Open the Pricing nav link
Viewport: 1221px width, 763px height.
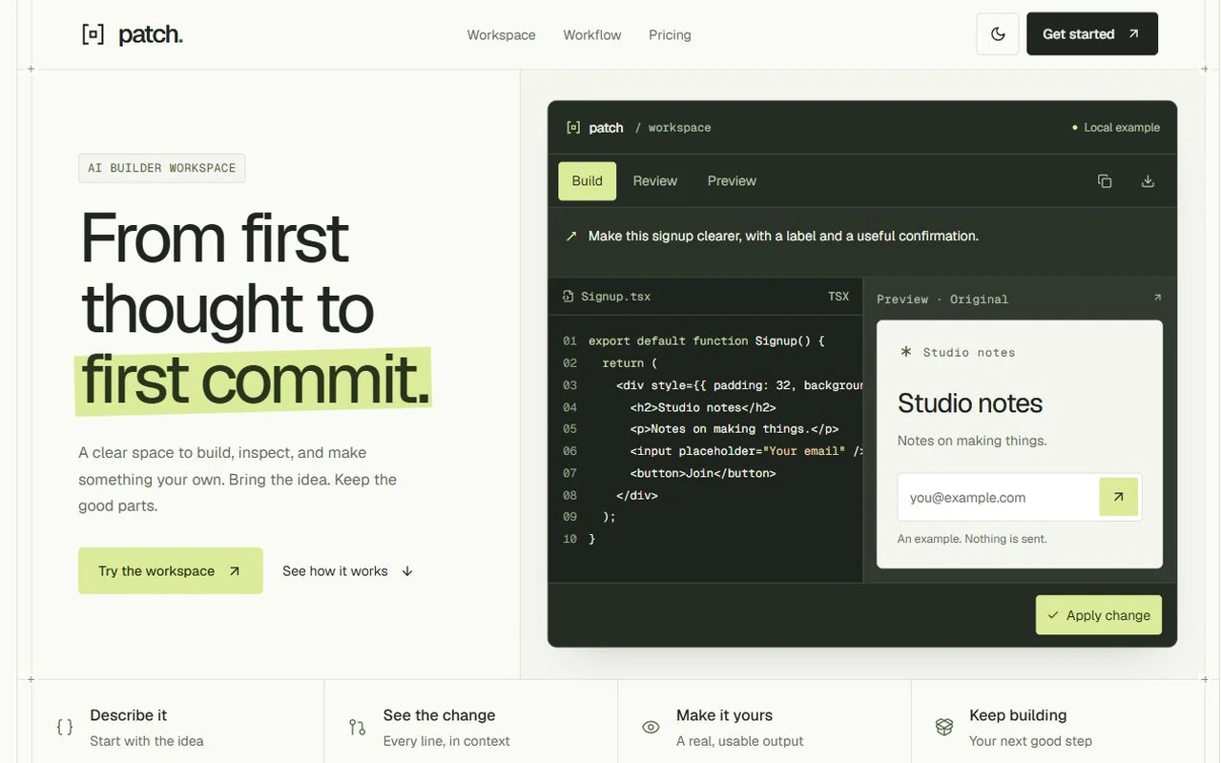coord(670,34)
